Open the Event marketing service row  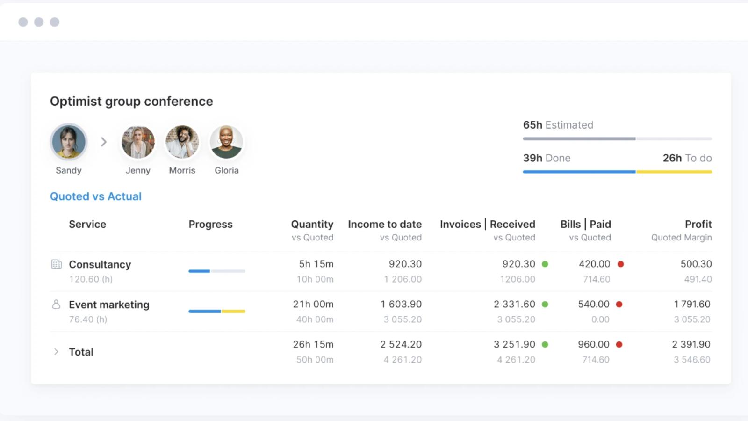[x=381, y=312]
